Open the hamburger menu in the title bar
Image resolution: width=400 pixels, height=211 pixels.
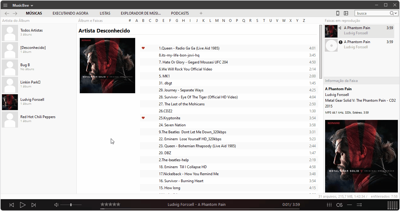(5, 5)
